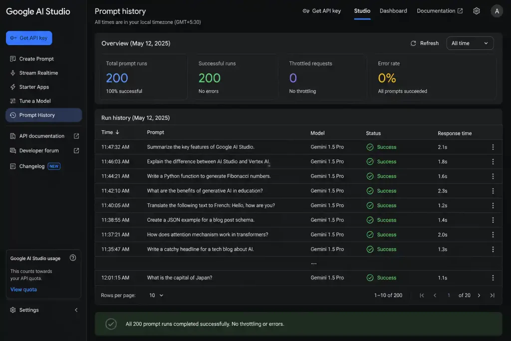Open the Rows per page dropdown showing 10
511x341 pixels.
point(156,296)
